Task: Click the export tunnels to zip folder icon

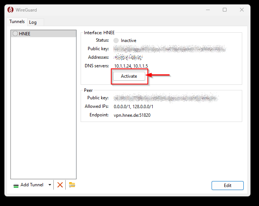Action: coord(72,185)
